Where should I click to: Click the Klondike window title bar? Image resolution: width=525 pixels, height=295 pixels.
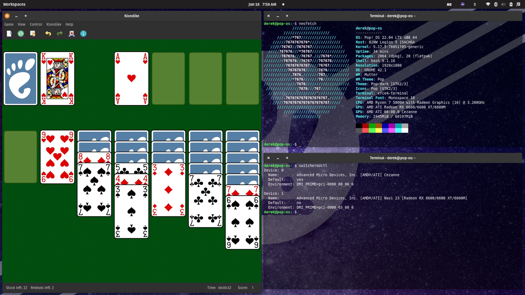pos(132,16)
